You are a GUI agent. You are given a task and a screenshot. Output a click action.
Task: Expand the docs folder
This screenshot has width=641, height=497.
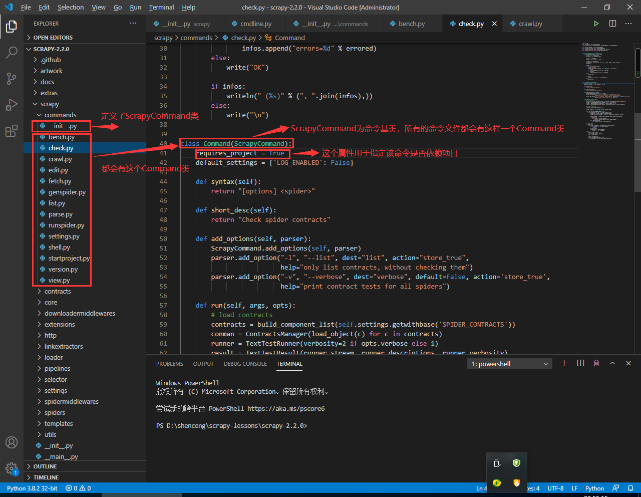pyautogui.click(x=85, y=82)
